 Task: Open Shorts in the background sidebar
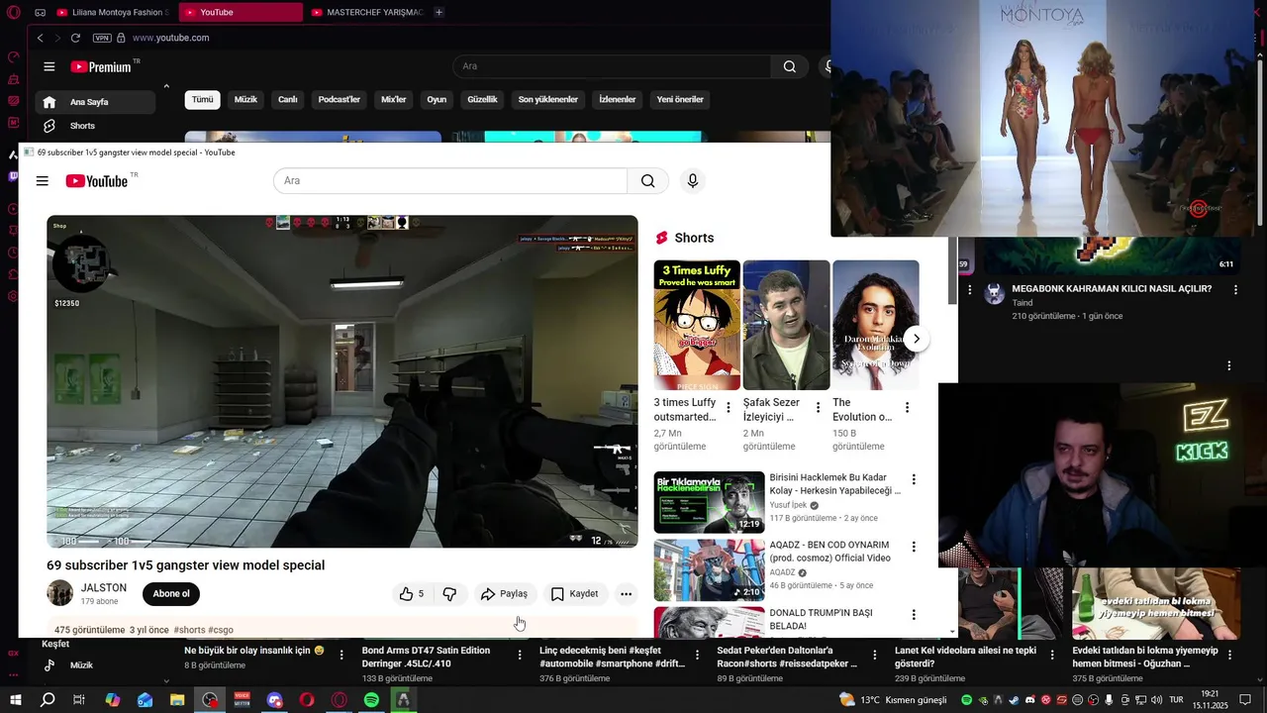pos(95,126)
